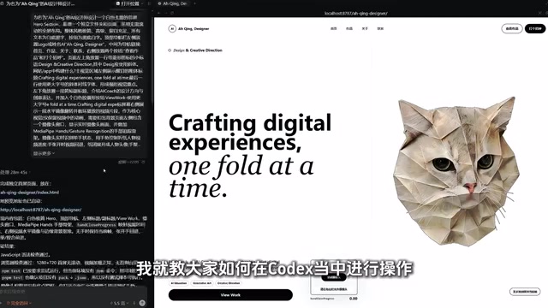This screenshot has width=548, height=308.
Task: Reload the preview page
Action: pyautogui.click(x=172, y=14)
